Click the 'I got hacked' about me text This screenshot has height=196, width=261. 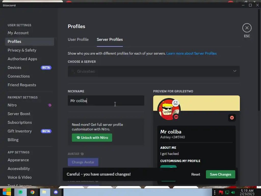coord(169,154)
